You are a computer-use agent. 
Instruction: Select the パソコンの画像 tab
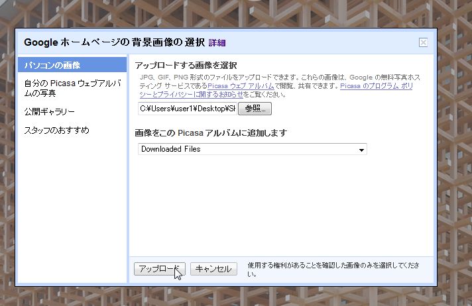tap(72, 65)
